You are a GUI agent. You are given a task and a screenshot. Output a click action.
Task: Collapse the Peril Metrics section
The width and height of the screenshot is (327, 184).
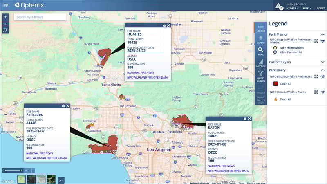click(323, 34)
